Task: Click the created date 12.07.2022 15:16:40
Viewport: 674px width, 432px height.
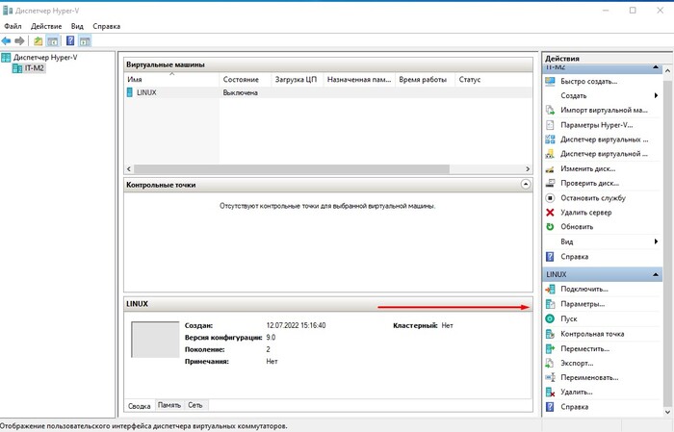Action: (296, 325)
